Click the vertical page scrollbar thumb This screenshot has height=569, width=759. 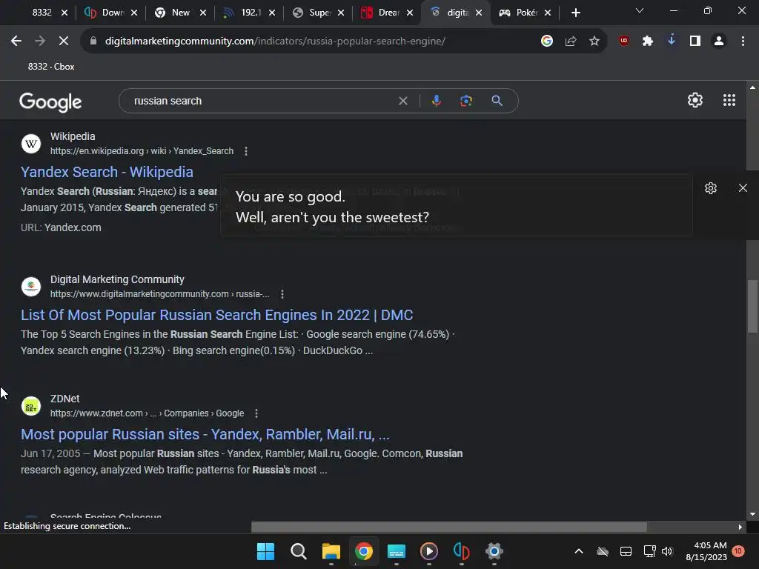(753, 306)
